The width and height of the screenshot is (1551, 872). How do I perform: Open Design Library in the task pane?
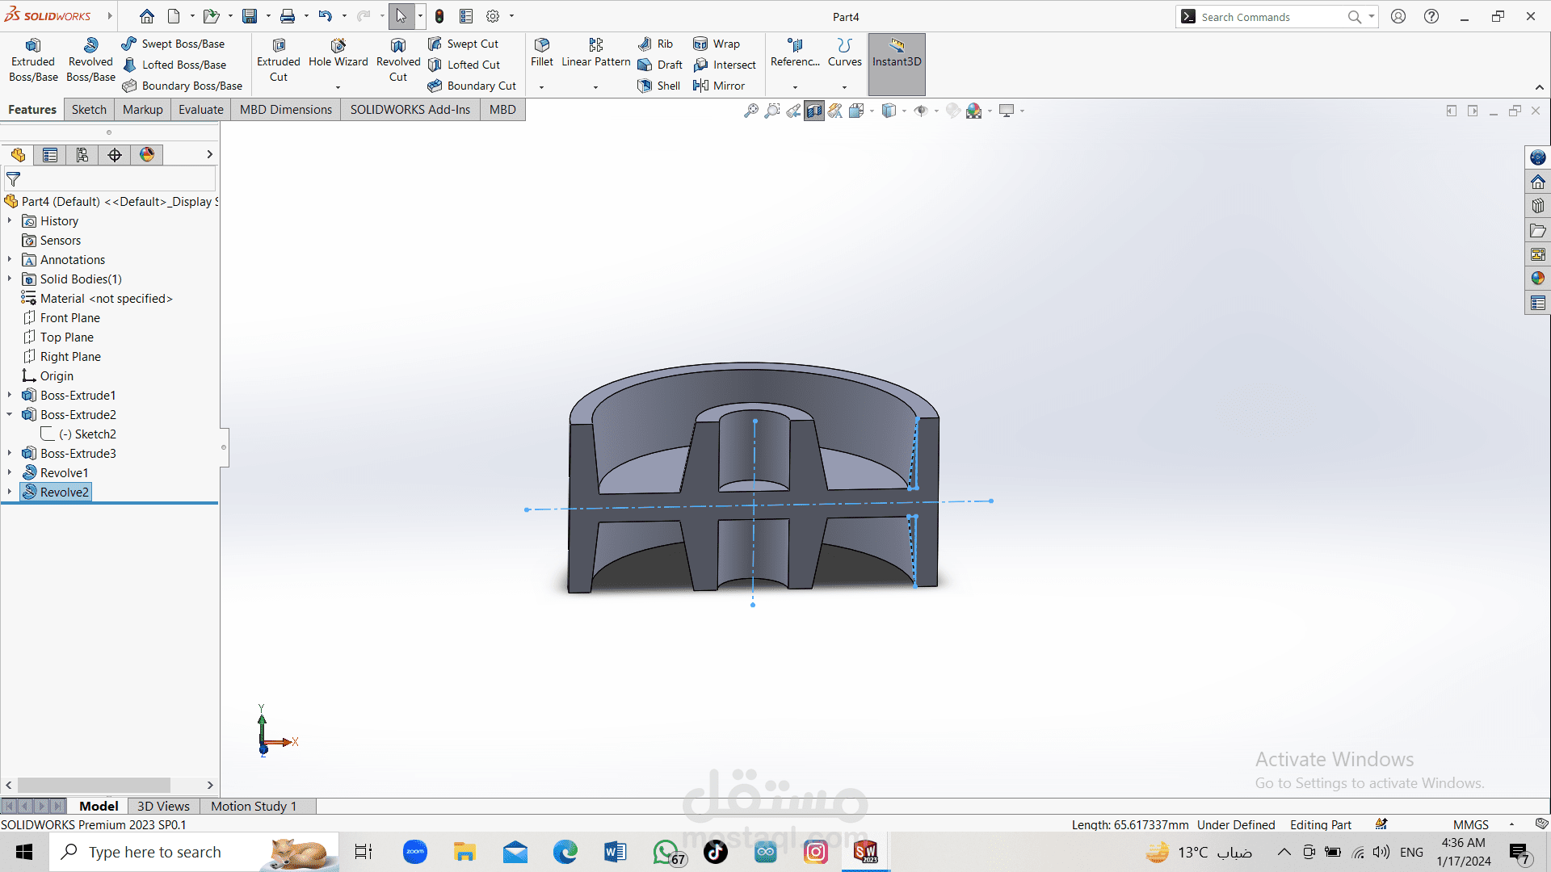click(x=1538, y=206)
